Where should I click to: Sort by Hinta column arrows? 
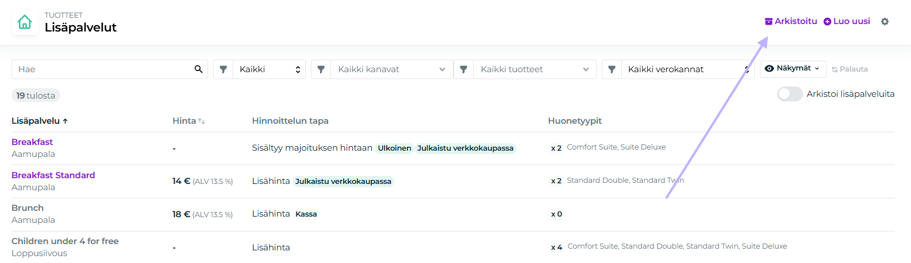[x=201, y=121]
